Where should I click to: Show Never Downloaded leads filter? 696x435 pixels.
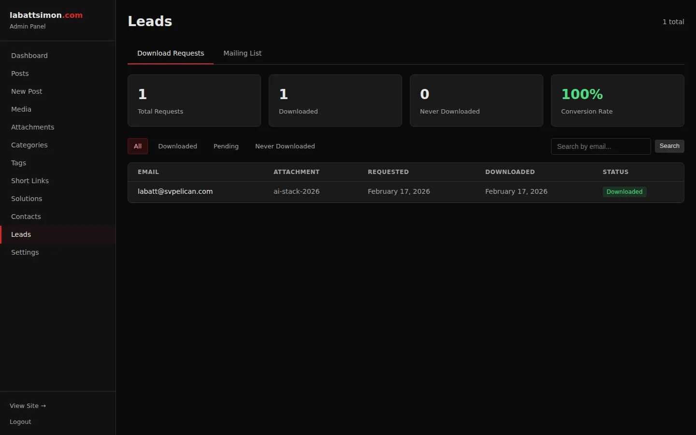point(285,146)
